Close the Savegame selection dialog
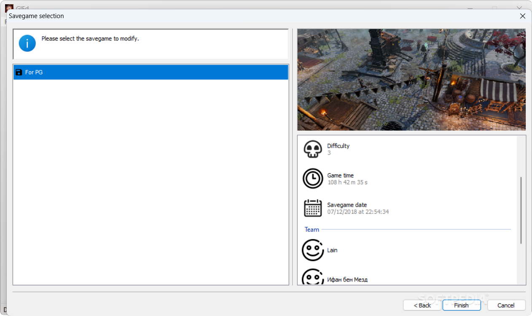The width and height of the screenshot is (532, 316). click(x=523, y=16)
